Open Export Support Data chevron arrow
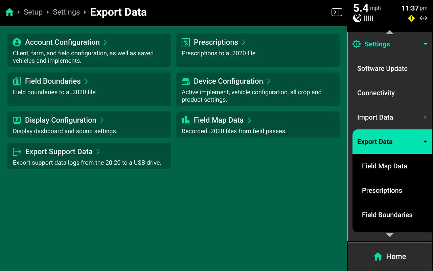 click(98, 152)
